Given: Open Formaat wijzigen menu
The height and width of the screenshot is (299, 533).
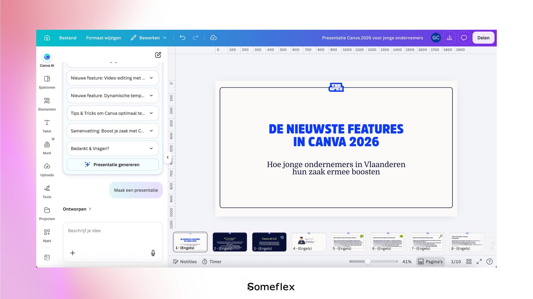Looking at the screenshot, I should coord(104,38).
